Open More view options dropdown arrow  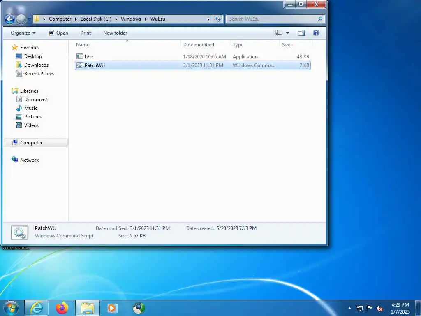click(287, 33)
